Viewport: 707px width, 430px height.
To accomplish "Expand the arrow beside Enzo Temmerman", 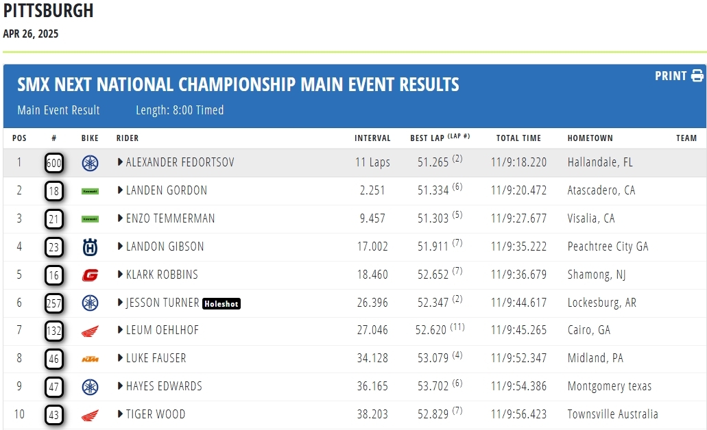I will pos(120,219).
